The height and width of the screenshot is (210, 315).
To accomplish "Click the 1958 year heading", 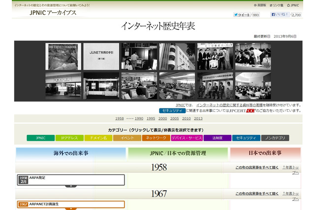I will 159,167.
